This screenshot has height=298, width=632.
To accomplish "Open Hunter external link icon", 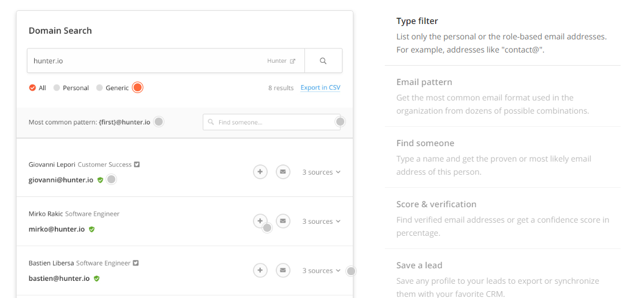I will click(293, 61).
